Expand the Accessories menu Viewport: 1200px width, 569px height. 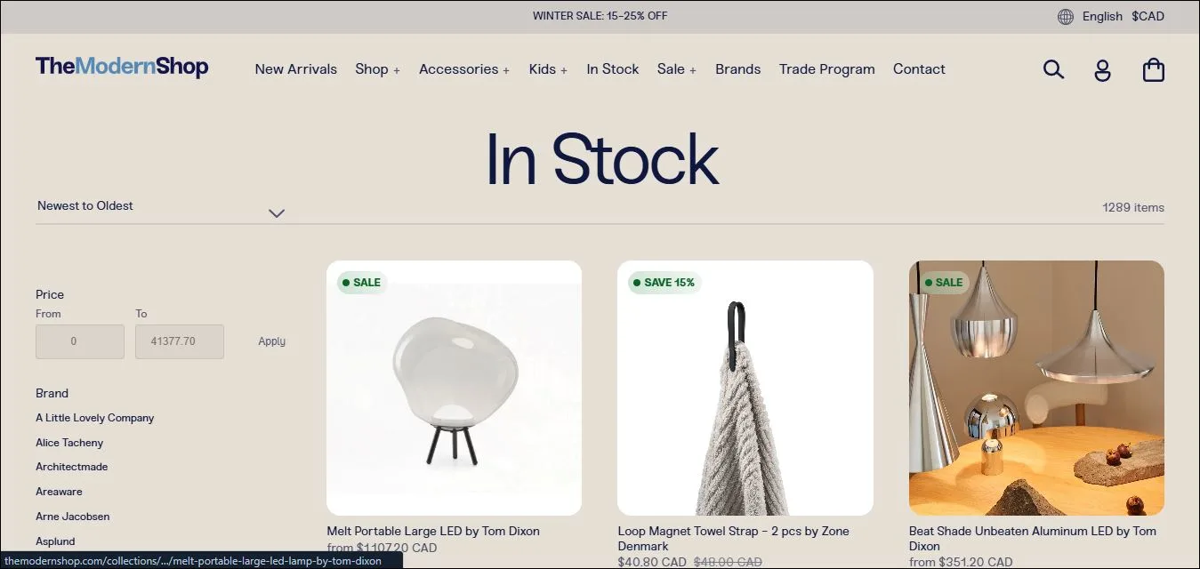point(464,69)
